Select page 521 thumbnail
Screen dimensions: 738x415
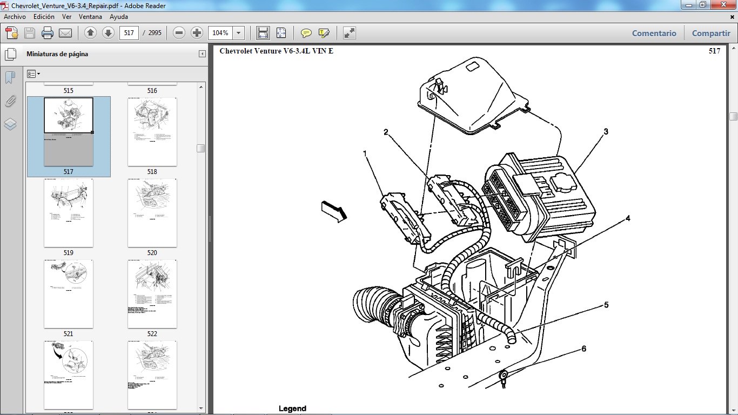point(69,293)
